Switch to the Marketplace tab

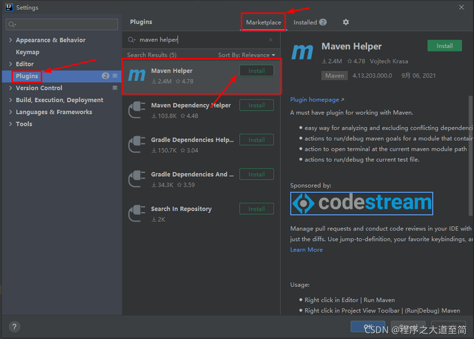click(x=263, y=22)
